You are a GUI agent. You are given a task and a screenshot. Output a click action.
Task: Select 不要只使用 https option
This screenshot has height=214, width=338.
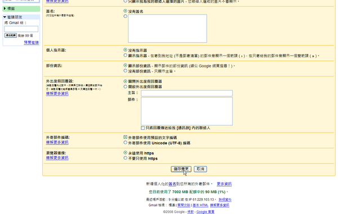[125, 158]
